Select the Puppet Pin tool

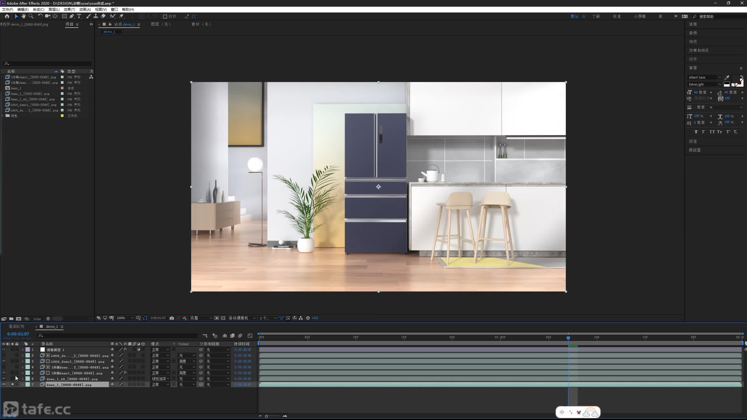pos(121,16)
